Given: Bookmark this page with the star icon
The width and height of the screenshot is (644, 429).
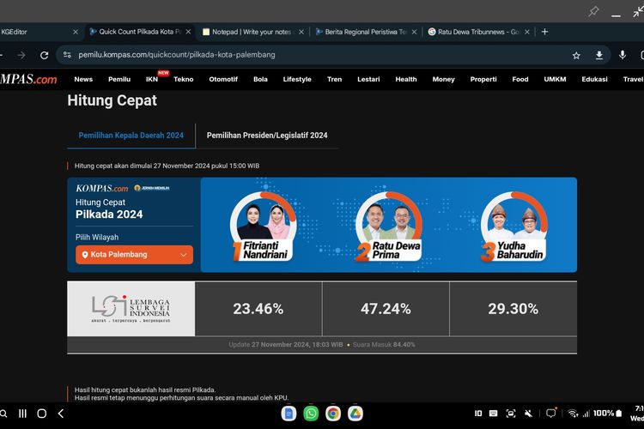Looking at the screenshot, I should 576,55.
